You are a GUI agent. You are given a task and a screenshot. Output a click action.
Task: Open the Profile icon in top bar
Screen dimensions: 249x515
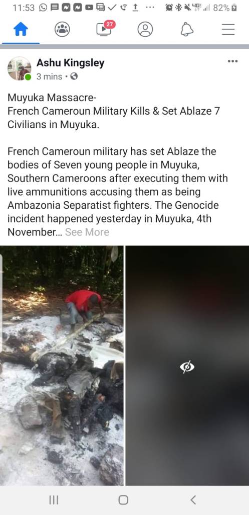tap(145, 30)
